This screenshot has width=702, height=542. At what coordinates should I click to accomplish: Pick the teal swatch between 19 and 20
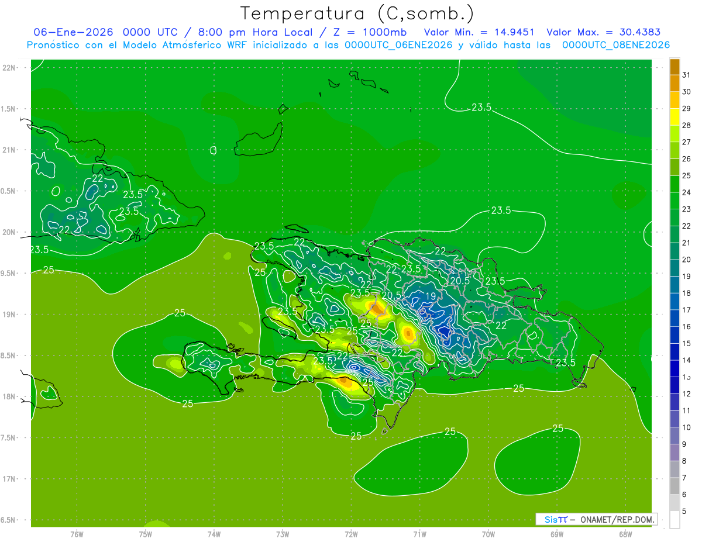click(x=675, y=268)
